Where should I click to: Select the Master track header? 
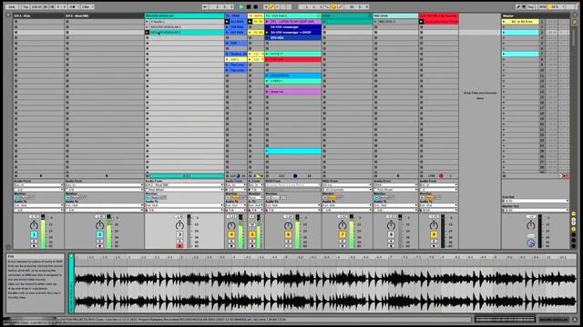[x=535, y=16]
